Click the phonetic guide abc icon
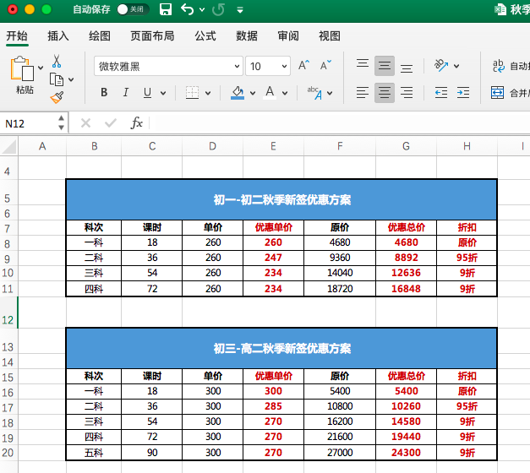Image resolution: width=530 pixels, height=473 pixels. [x=314, y=93]
